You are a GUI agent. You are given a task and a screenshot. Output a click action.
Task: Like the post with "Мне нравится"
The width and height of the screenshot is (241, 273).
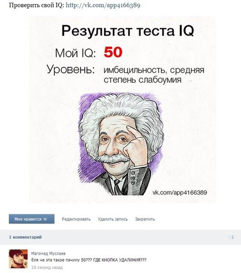point(31,219)
